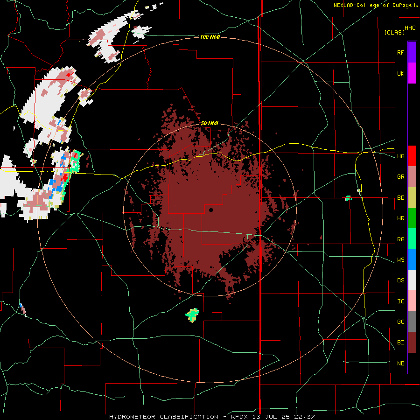Pick the dark green HR legend swatch
The width and height of the screenshot is (420, 420).
click(412, 218)
